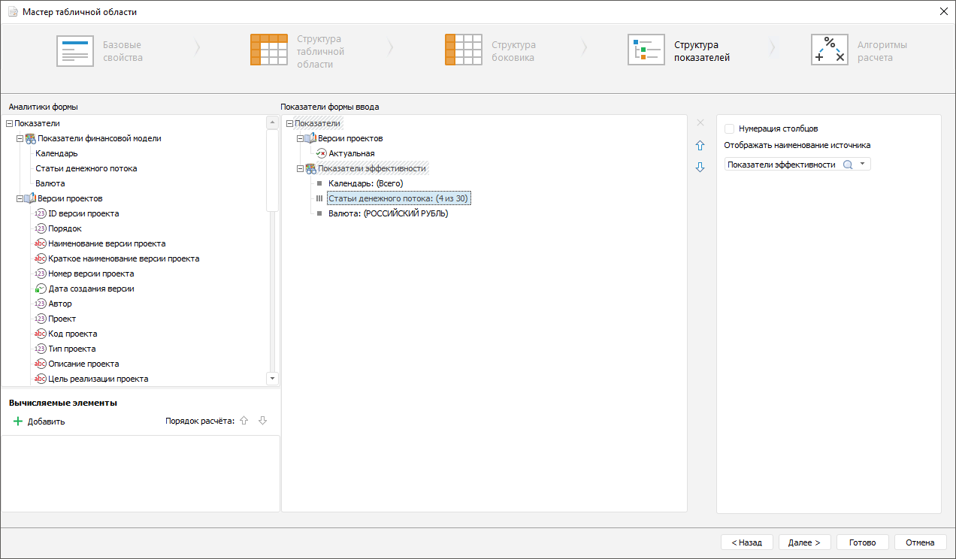Screen dimensions: 956x559
Task: Go to Структура табличной области step
Action: [321, 51]
